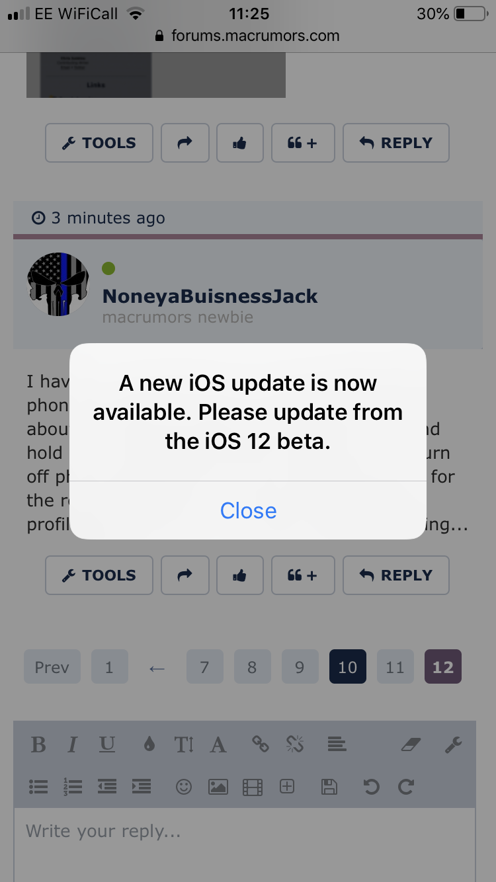Open the font family A option
Screen dimensions: 496x882
(x=218, y=745)
